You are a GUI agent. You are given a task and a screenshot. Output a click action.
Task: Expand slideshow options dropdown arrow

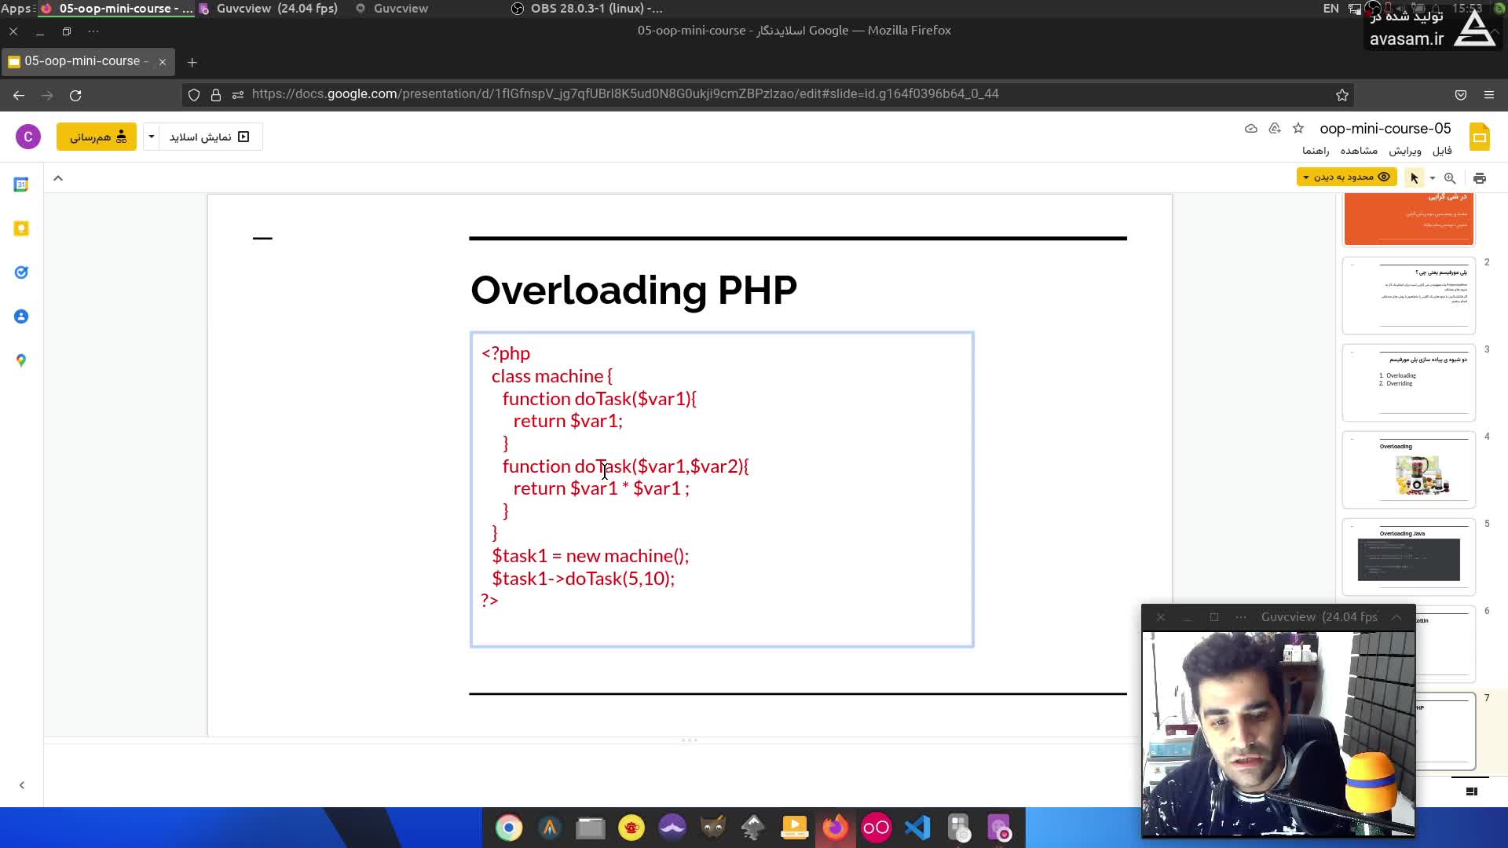(152, 137)
